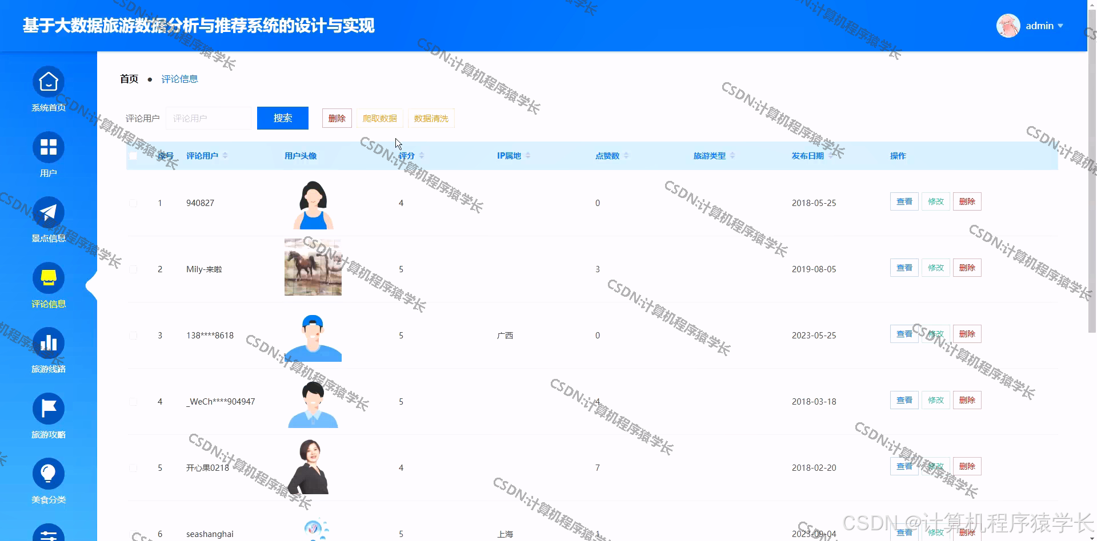Click the 爬取数据 crawl data button
The width and height of the screenshot is (1097, 541).
coord(380,118)
